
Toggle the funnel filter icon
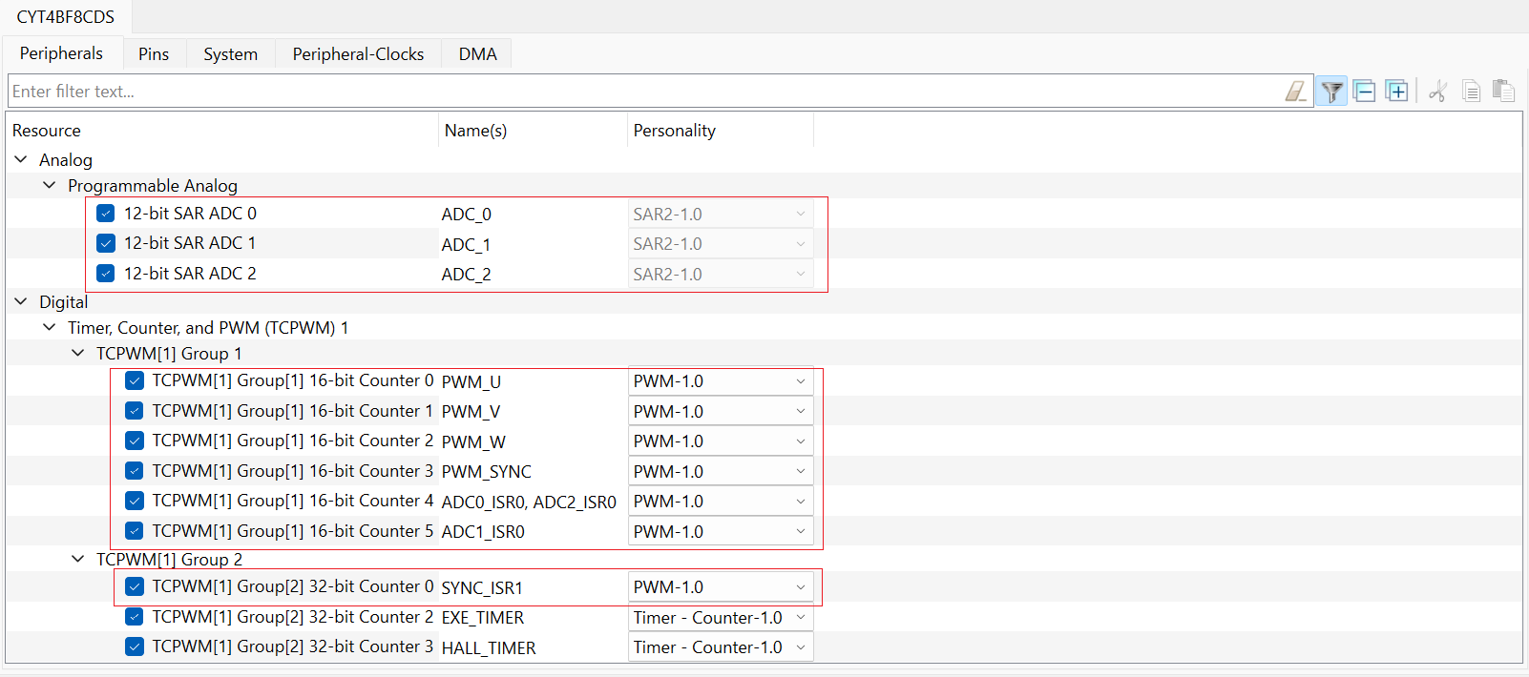tap(1331, 92)
